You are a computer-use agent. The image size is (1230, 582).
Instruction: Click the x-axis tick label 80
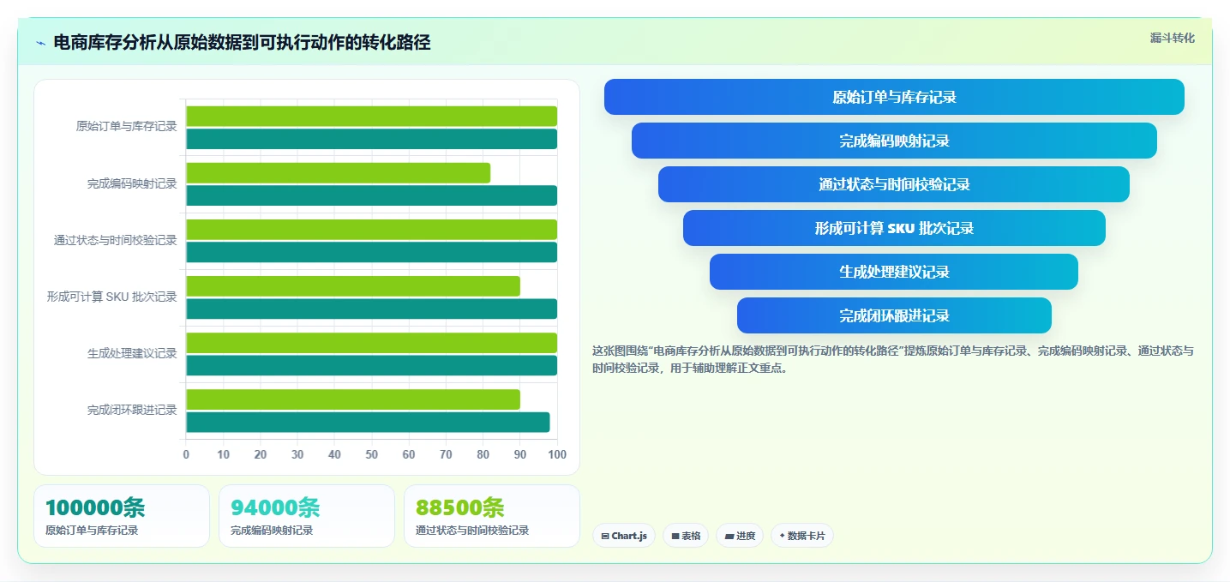coord(483,455)
